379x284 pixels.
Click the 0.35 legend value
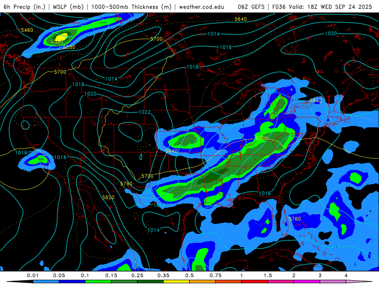163,275
